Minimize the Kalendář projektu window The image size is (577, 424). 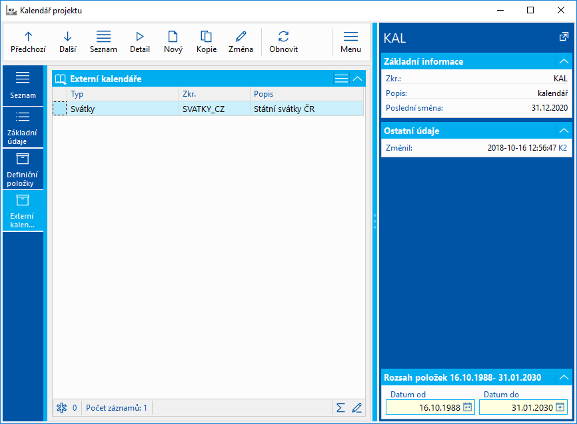pyautogui.click(x=500, y=10)
